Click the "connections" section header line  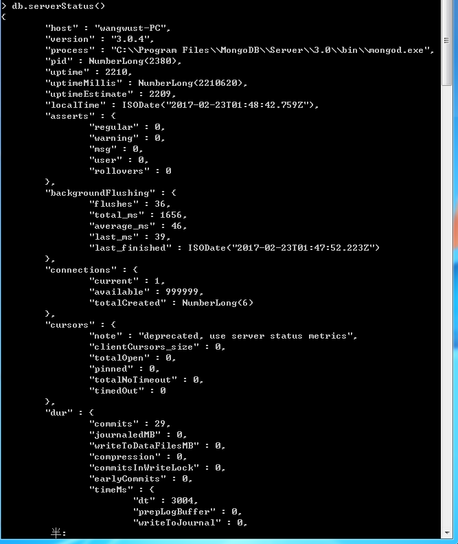(91, 270)
